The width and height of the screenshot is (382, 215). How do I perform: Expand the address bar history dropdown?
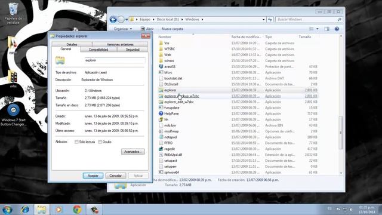tap(264, 20)
